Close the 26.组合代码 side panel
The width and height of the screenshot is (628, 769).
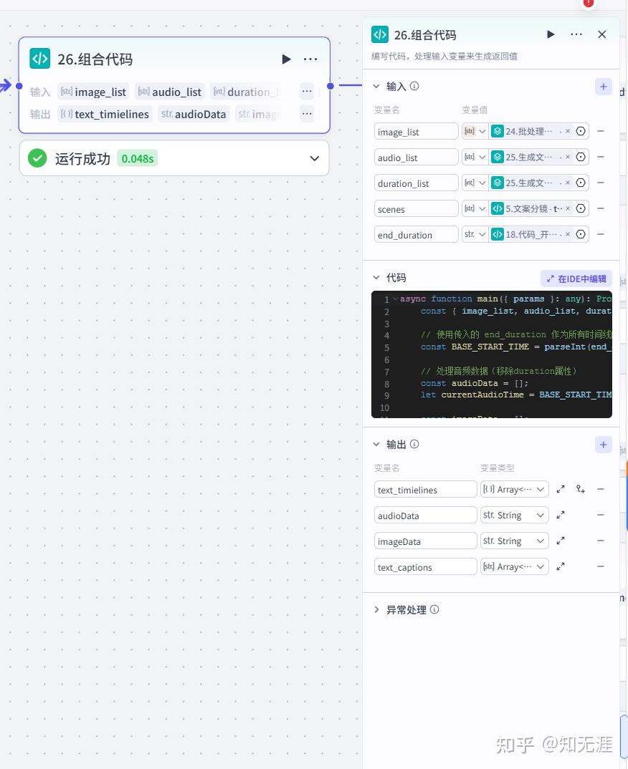pyautogui.click(x=602, y=34)
